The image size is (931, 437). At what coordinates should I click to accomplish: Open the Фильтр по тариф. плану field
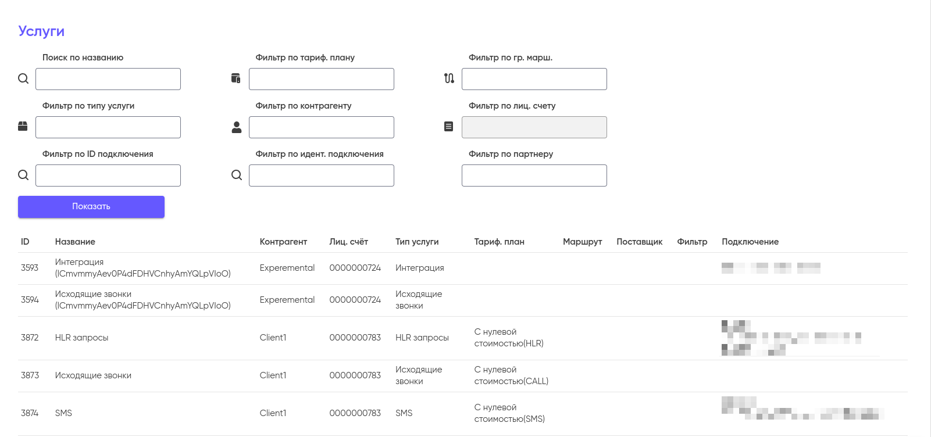coord(321,79)
